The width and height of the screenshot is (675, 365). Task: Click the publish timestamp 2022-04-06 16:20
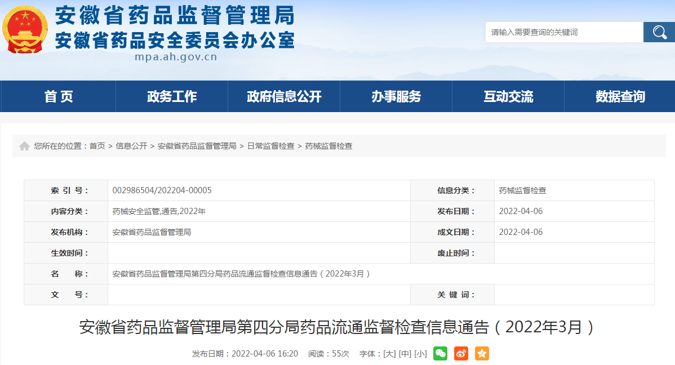pyautogui.click(x=265, y=354)
